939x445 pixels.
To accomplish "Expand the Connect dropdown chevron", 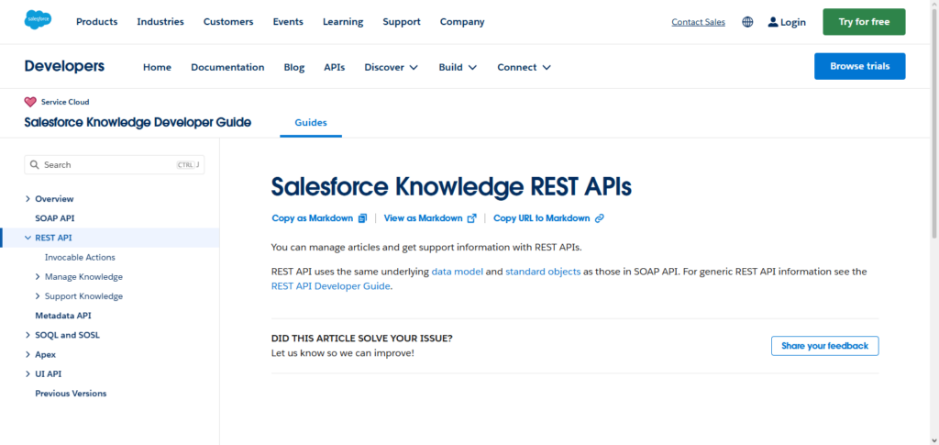I will pyautogui.click(x=547, y=68).
